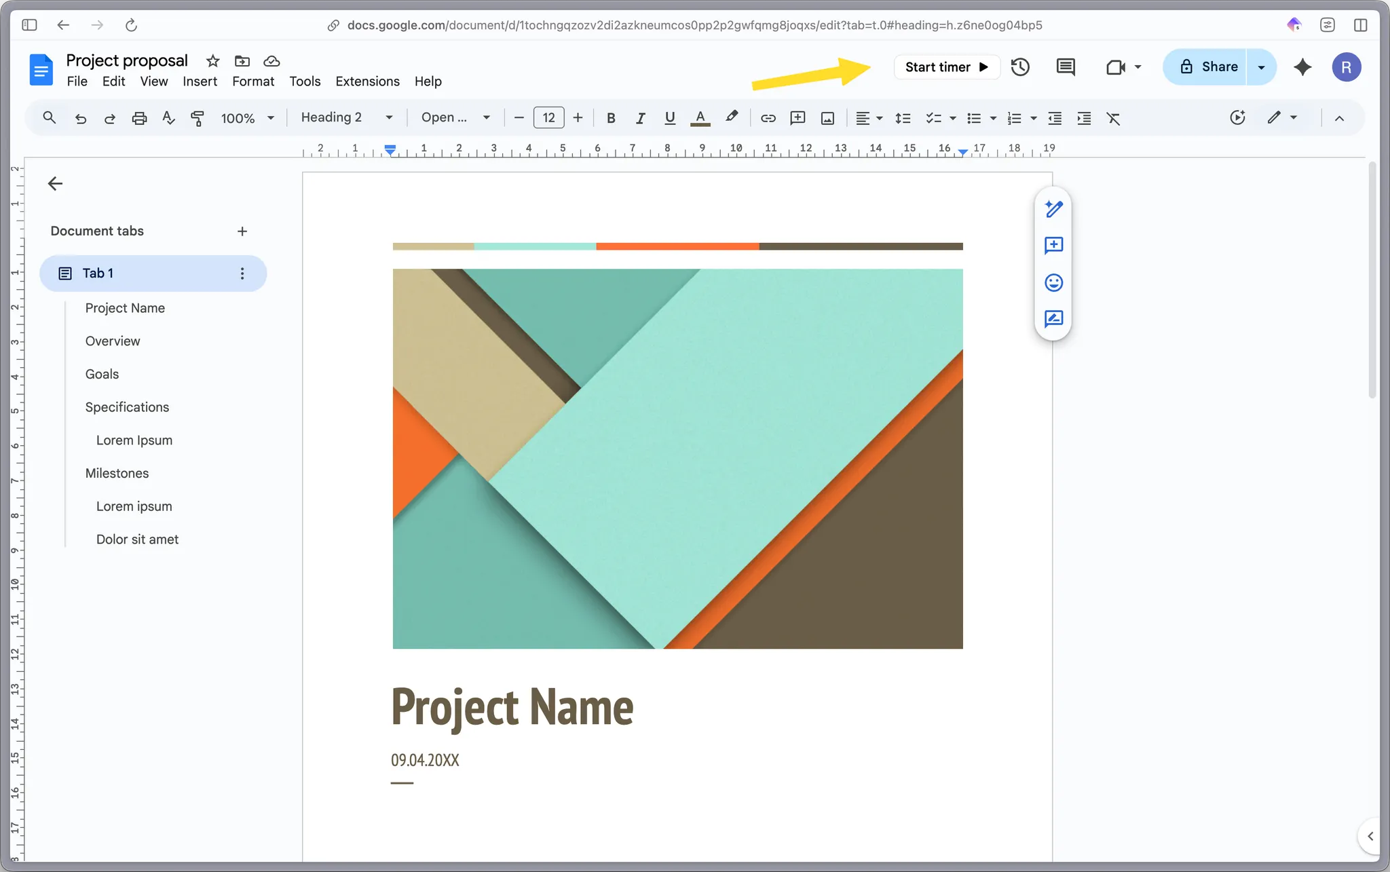
Task: Open the text color picker
Action: point(700,118)
